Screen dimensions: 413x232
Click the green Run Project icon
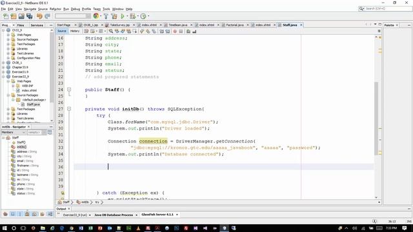[x=123, y=16]
